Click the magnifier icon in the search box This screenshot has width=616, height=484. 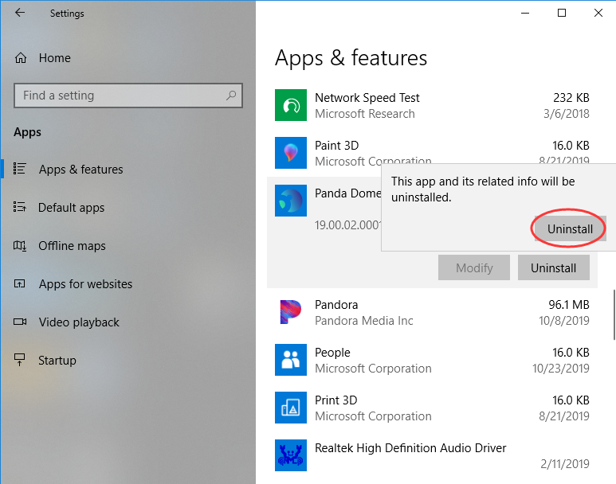(231, 96)
